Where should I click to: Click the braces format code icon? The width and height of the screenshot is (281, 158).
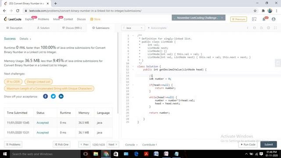point(255,28)
